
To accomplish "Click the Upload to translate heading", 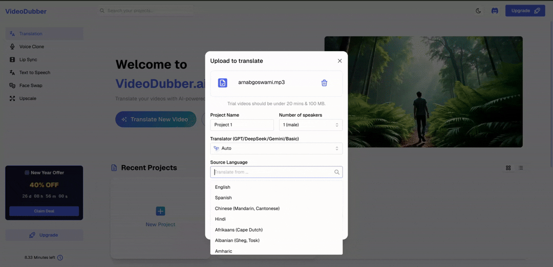I will coord(237,61).
